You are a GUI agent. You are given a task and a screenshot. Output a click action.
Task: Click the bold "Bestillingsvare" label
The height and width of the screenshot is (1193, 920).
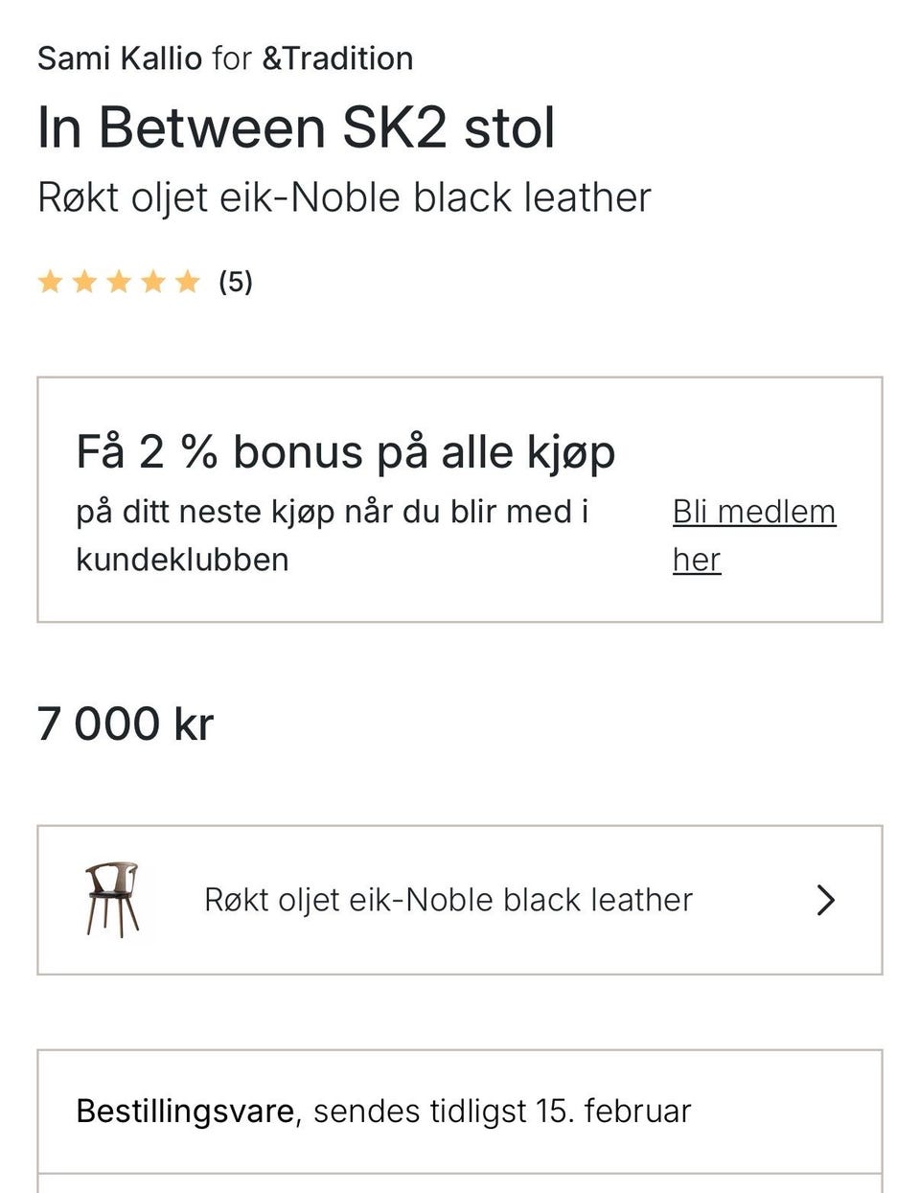pyautogui.click(x=185, y=1111)
